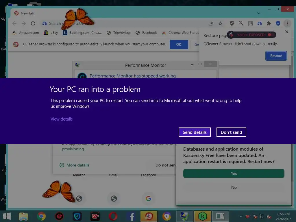Open the Action Center flag tray icon

click(x=255, y=217)
